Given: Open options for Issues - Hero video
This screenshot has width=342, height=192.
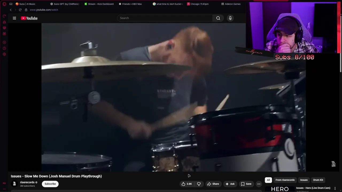Looking at the screenshot, I should point(335,188).
